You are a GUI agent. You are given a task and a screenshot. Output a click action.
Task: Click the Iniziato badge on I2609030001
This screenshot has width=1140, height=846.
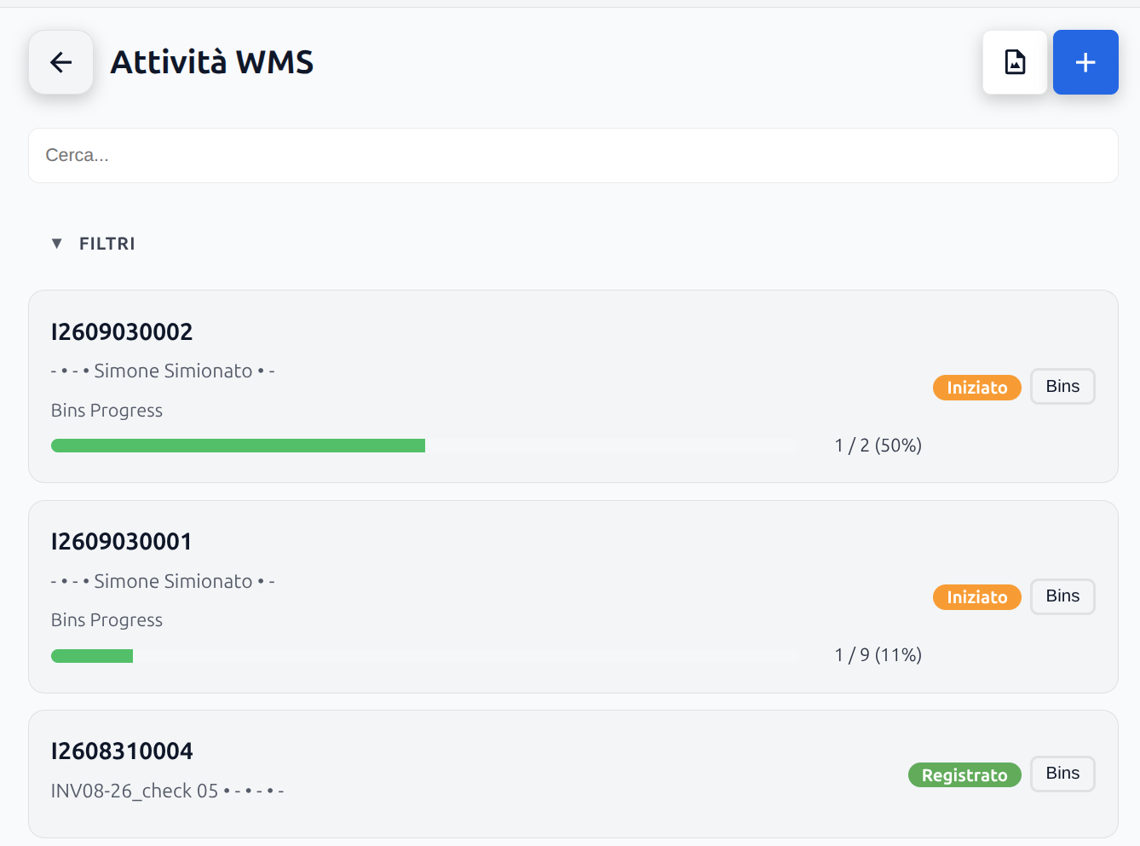(977, 597)
